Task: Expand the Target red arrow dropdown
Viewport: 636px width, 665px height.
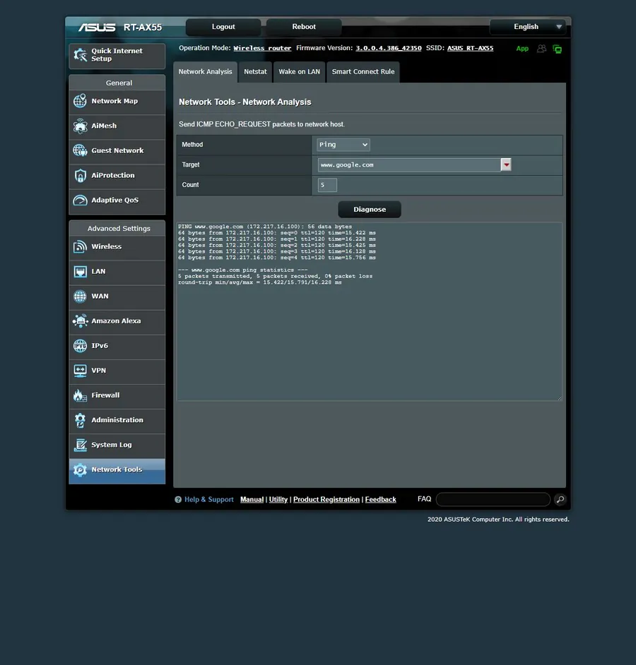Action: 506,165
